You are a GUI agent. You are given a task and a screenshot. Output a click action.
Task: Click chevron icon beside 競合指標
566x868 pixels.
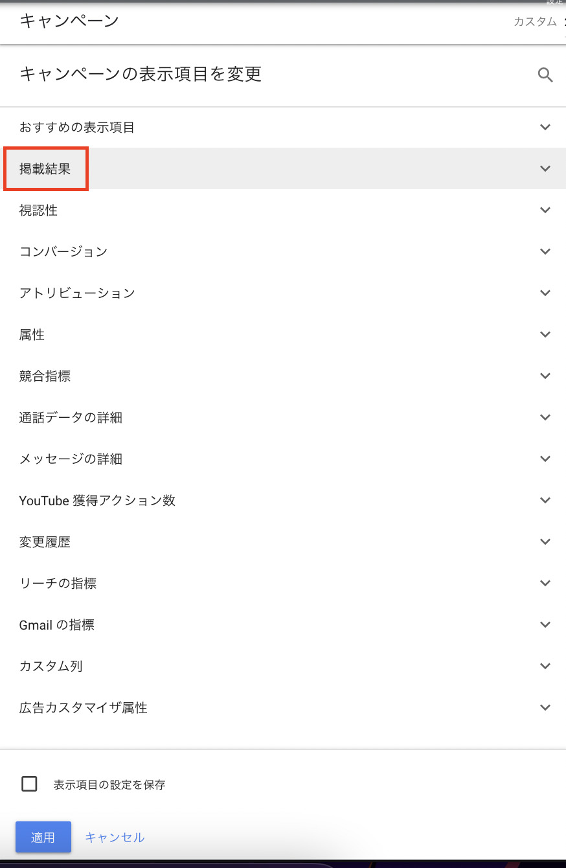[545, 376]
